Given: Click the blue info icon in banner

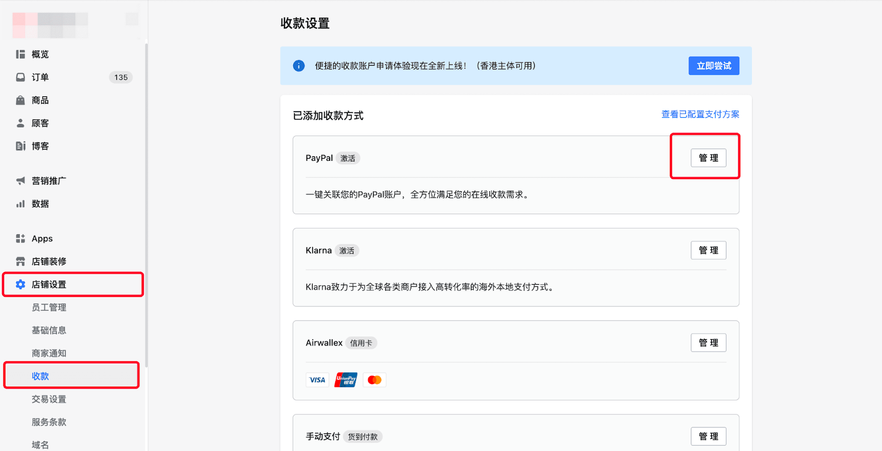Looking at the screenshot, I should (x=299, y=66).
